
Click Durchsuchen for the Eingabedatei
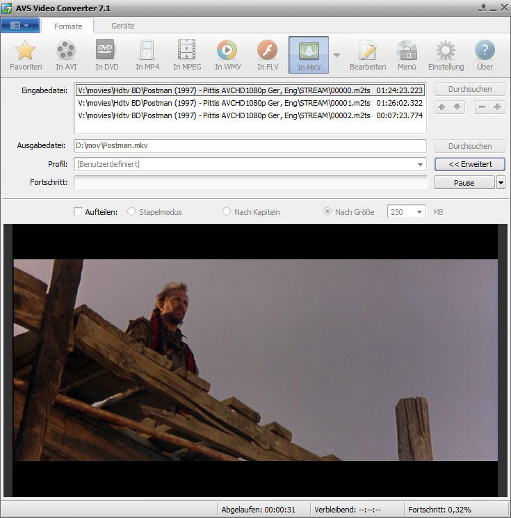click(470, 89)
